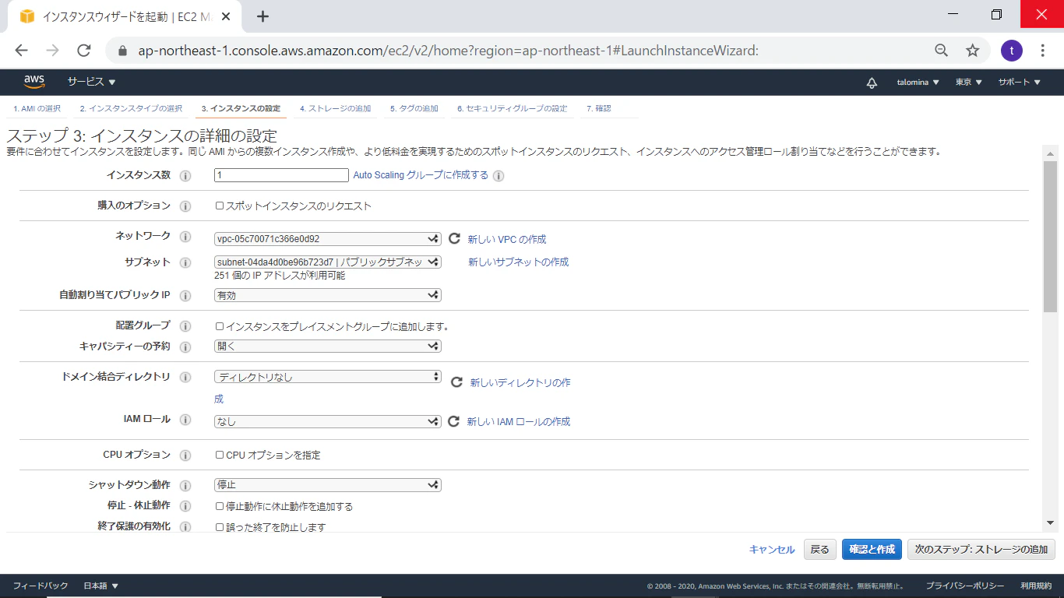
Task: Reload the browser page
Action: (84, 51)
